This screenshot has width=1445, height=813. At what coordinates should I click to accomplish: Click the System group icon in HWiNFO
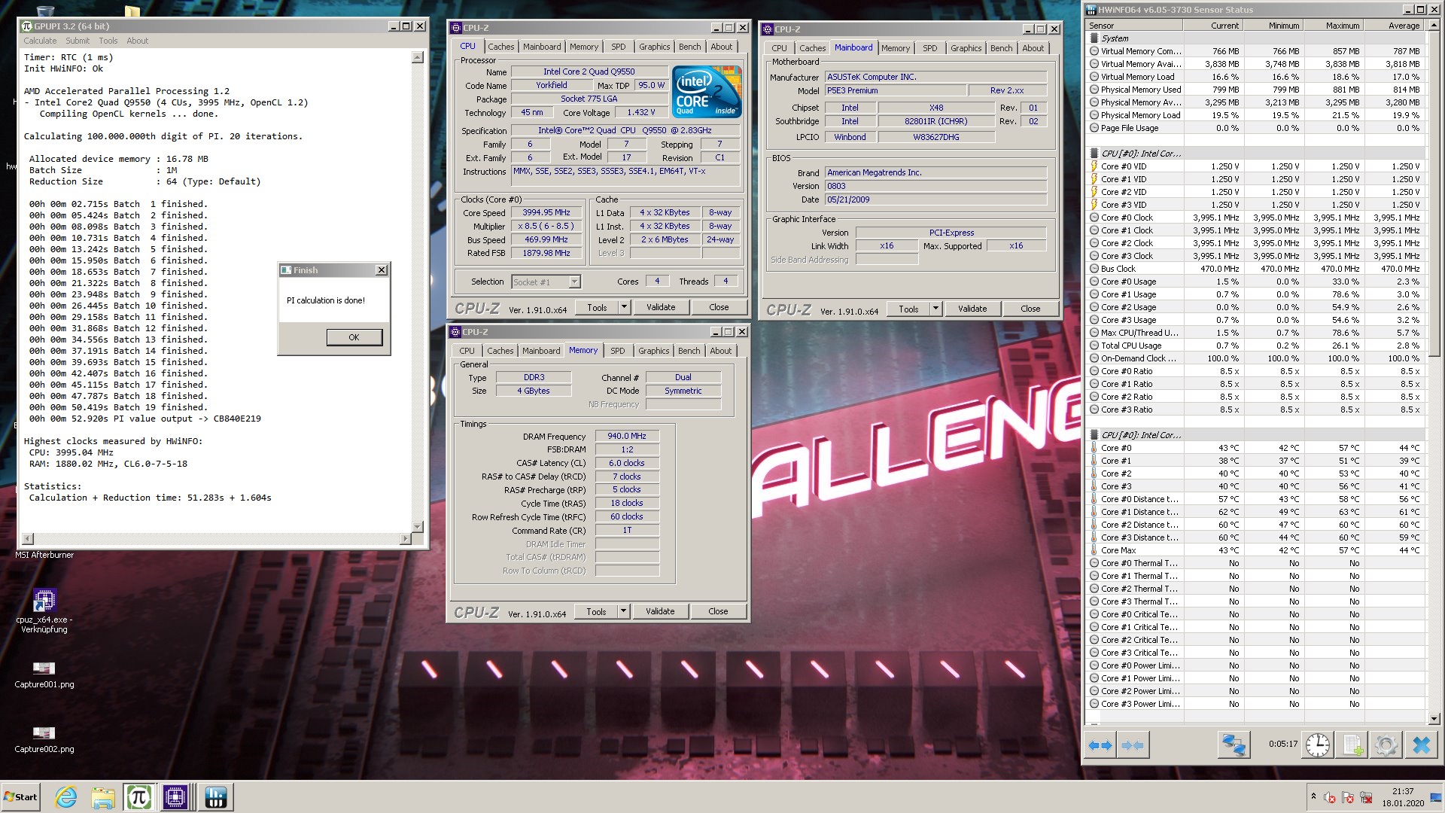coord(1094,38)
